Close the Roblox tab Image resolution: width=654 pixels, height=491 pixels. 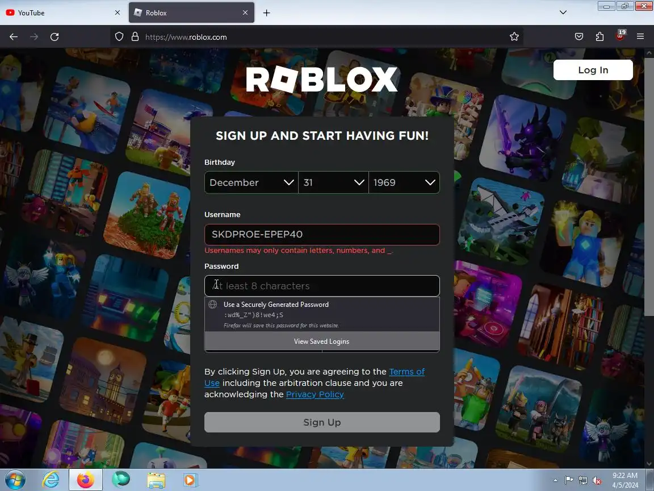tap(245, 13)
